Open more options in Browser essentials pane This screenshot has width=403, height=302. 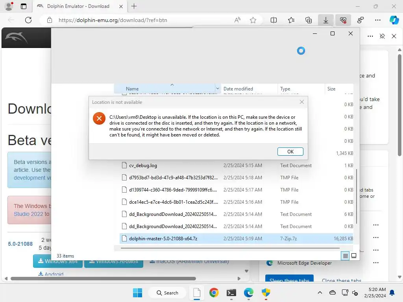pos(370,36)
